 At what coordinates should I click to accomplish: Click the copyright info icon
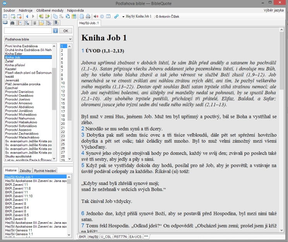coord(102,16)
